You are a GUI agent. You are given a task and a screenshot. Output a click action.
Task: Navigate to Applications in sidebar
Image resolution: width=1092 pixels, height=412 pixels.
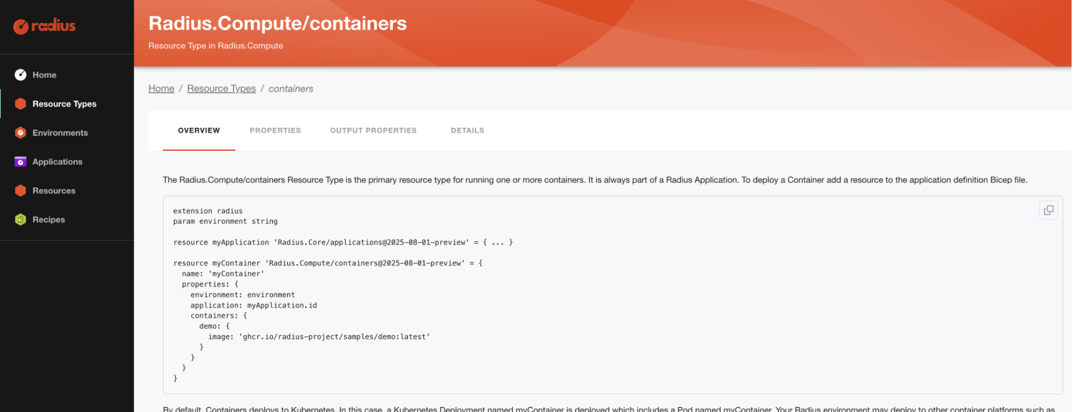(x=57, y=162)
